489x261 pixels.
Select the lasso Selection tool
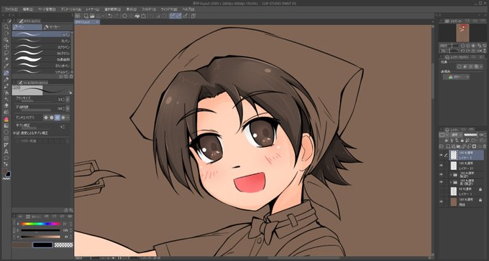click(6, 53)
